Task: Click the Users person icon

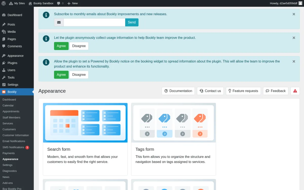Action: coord(4,70)
